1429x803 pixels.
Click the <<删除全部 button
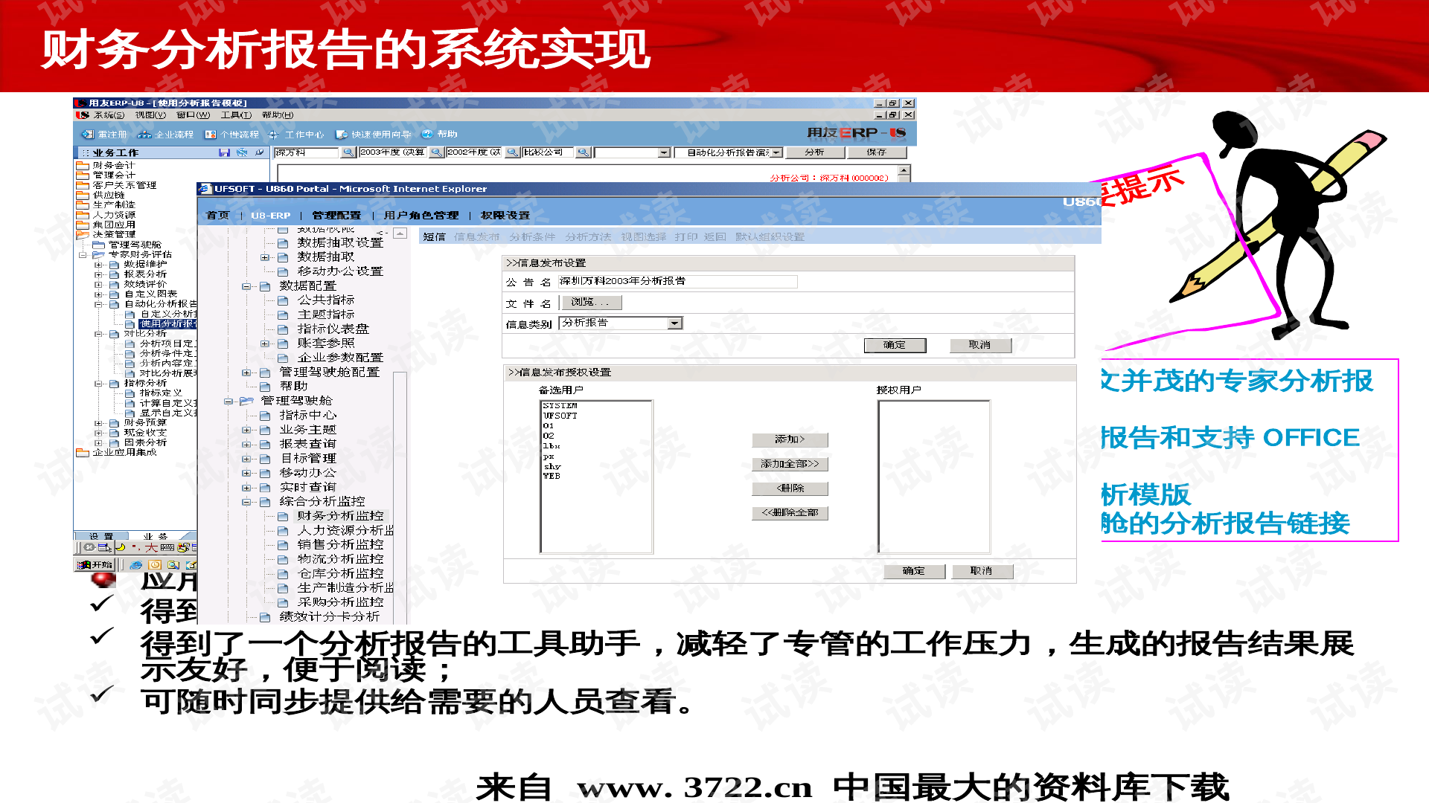pos(790,513)
